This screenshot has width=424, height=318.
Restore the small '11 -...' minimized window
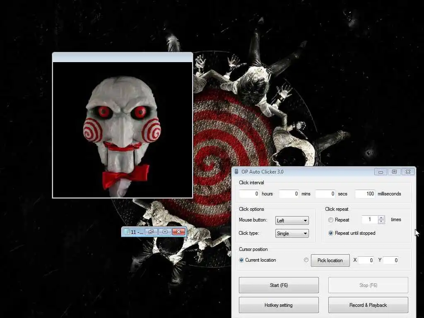pos(151,232)
